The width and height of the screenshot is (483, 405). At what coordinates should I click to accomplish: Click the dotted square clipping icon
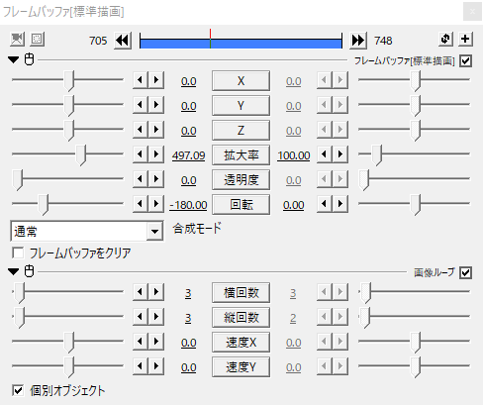(x=38, y=40)
